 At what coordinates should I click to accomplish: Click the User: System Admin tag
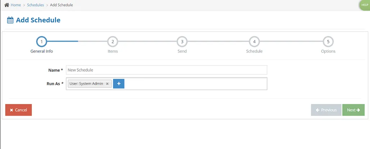pos(86,83)
